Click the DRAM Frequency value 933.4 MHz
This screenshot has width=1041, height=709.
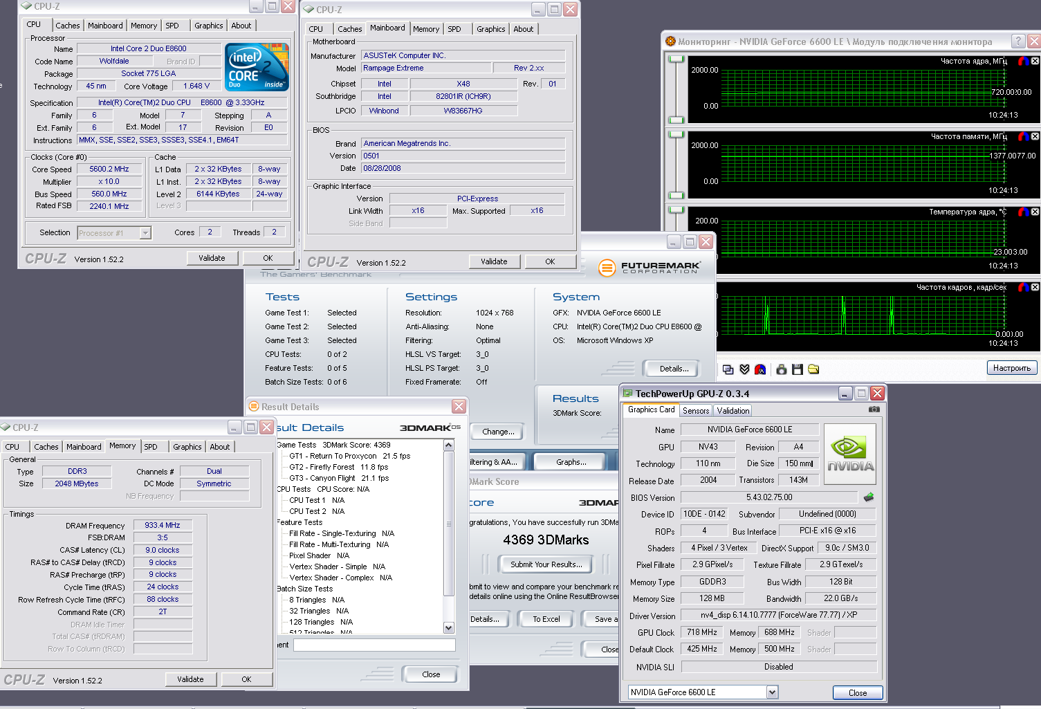click(163, 525)
